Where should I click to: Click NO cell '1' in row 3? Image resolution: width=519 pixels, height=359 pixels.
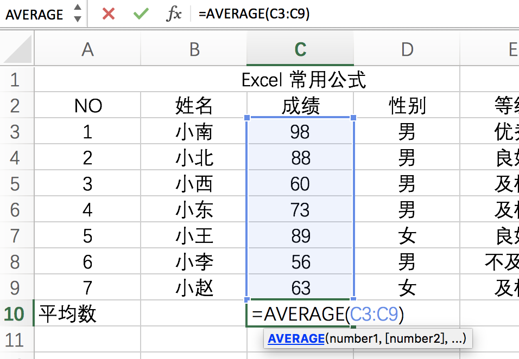pos(88,131)
